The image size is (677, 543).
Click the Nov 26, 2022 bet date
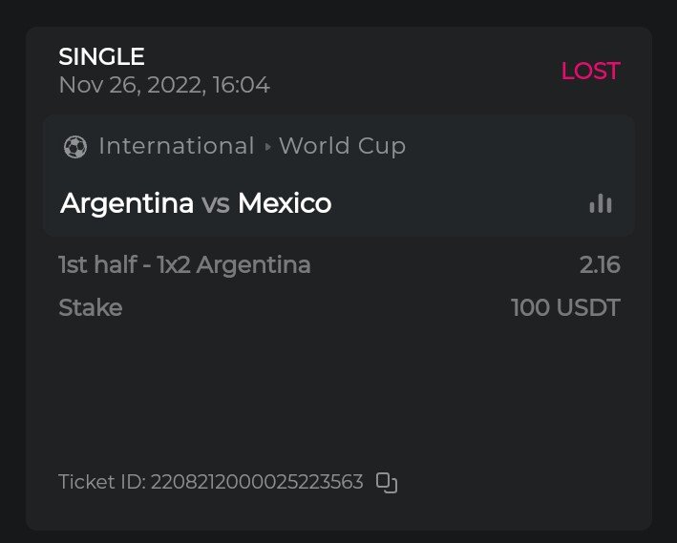point(163,85)
